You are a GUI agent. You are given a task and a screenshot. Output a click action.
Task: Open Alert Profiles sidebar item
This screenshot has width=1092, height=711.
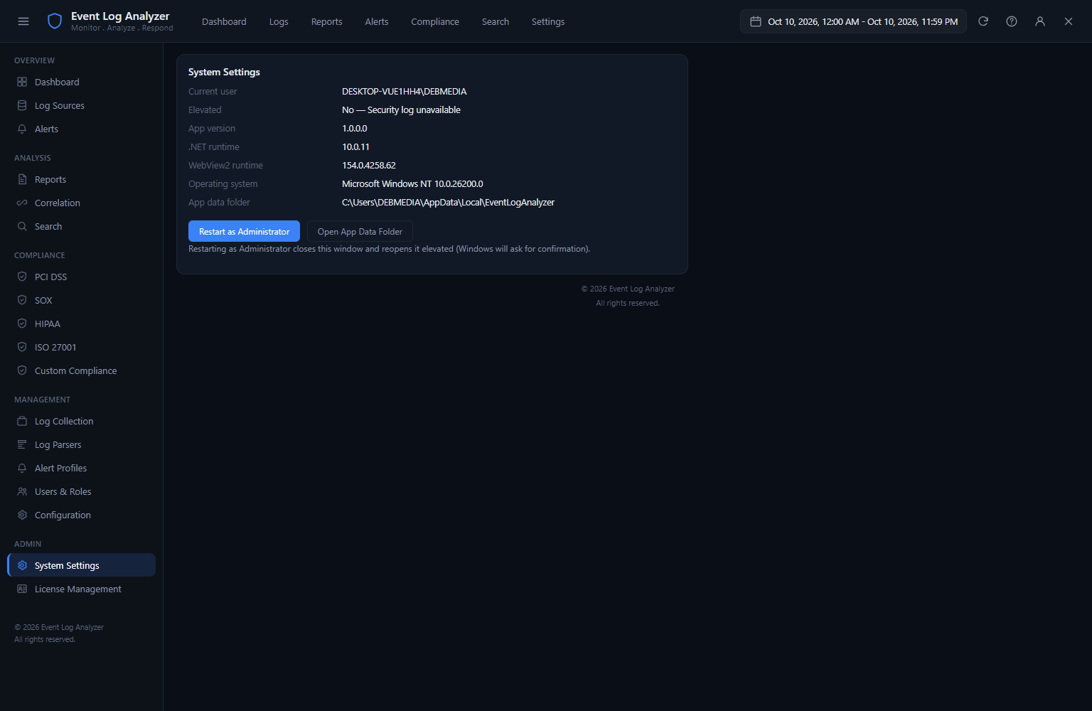[81, 468]
